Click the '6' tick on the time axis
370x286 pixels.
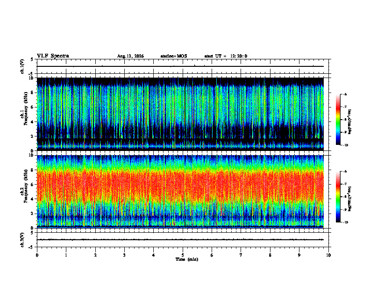coord(212,255)
